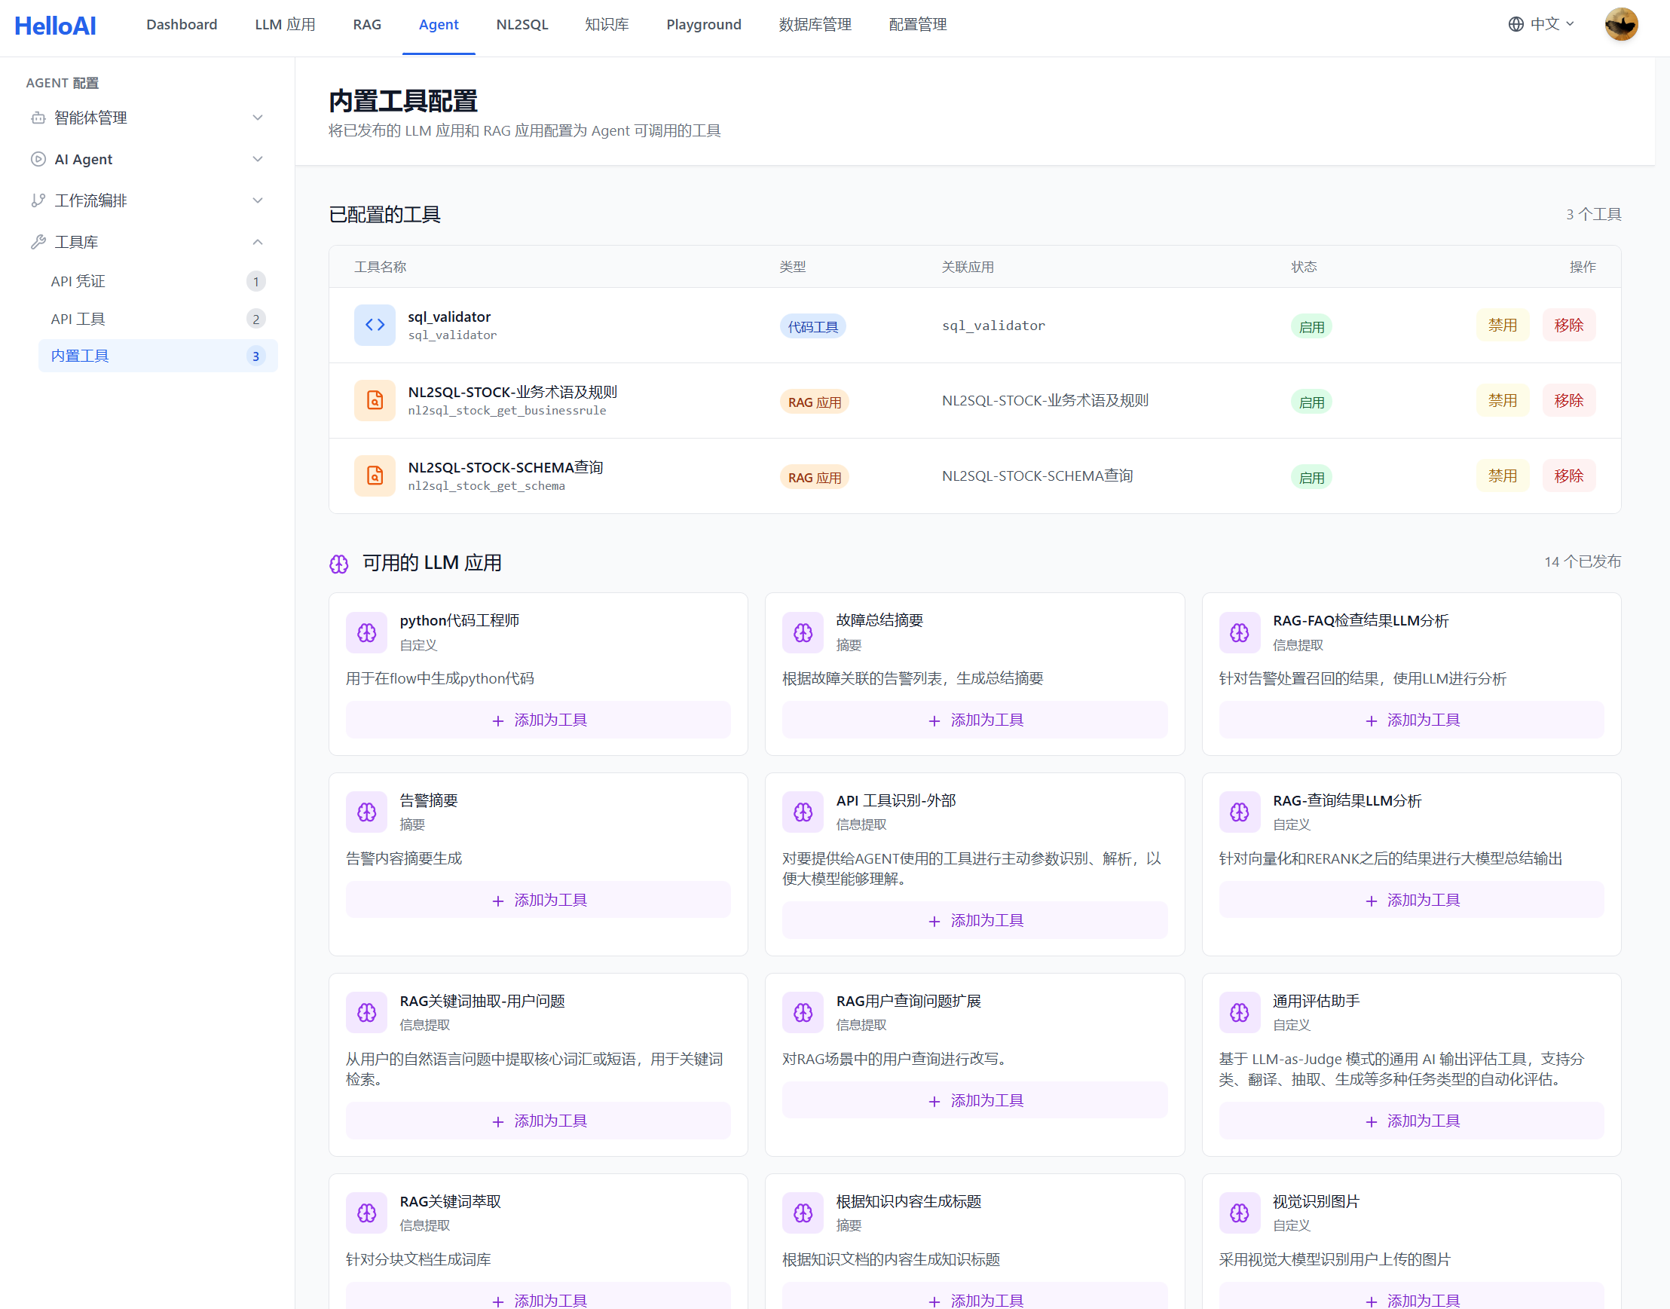The height and width of the screenshot is (1309, 1670).
Task: Click the wrench icon beside 工具库
Action: tap(38, 242)
